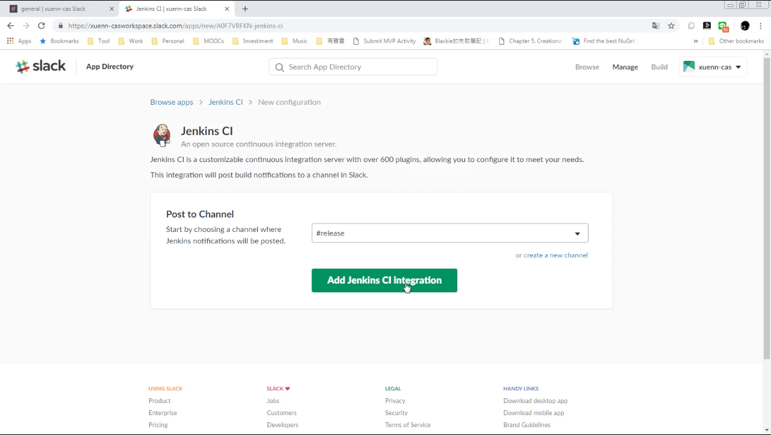This screenshot has width=771, height=435.
Task: Open the Enterprise footer link
Action: pyautogui.click(x=163, y=413)
